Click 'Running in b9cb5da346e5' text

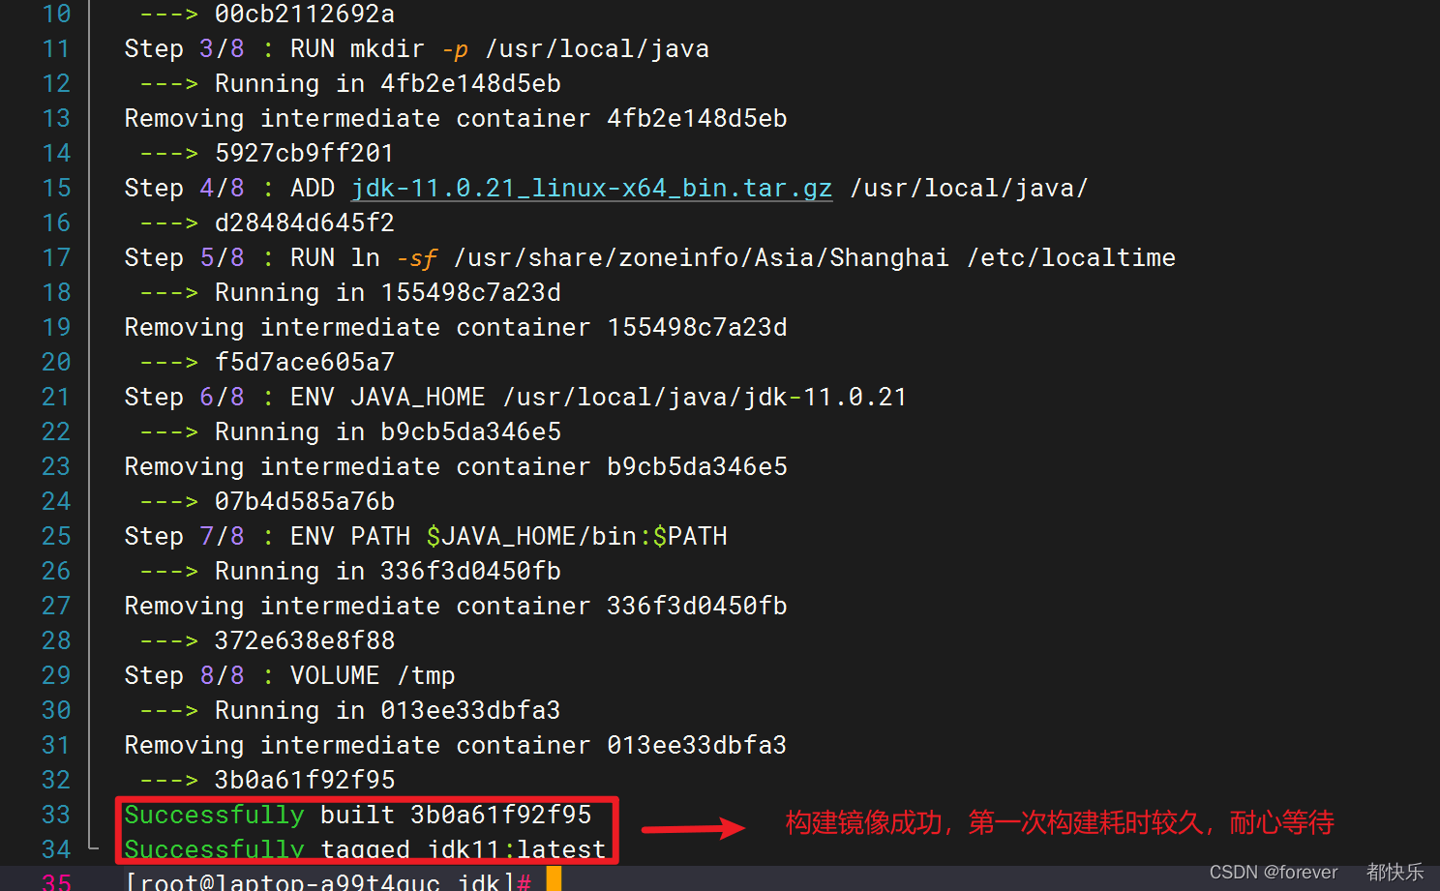(388, 431)
